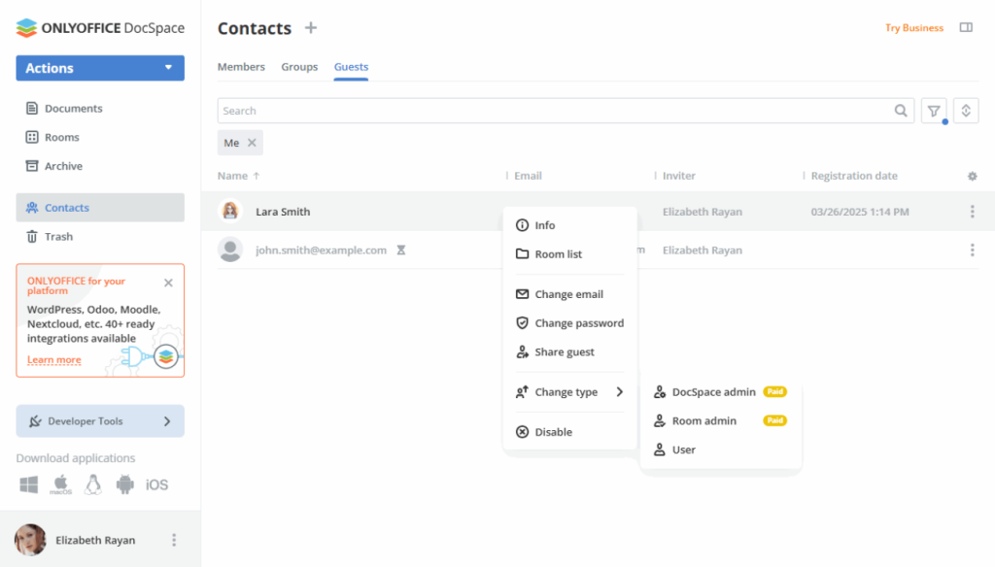Image resolution: width=995 pixels, height=567 pixels.
Task: Switch to the Members tab
Action: 241,67
